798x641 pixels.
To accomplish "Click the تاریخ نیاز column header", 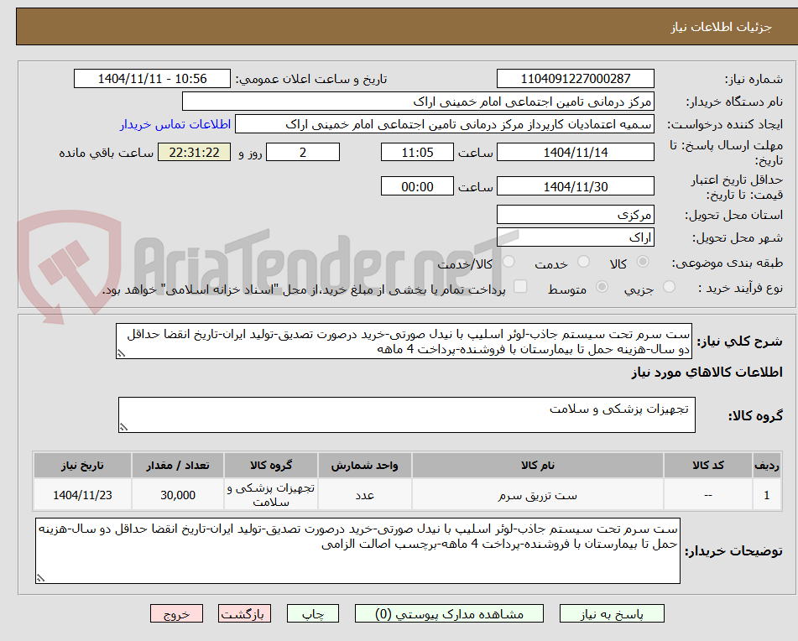I will [82, 466].
